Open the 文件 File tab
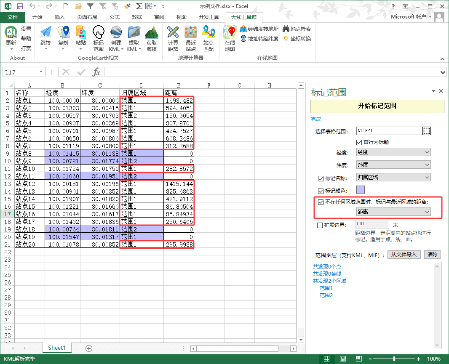 [x=13, y=17]
